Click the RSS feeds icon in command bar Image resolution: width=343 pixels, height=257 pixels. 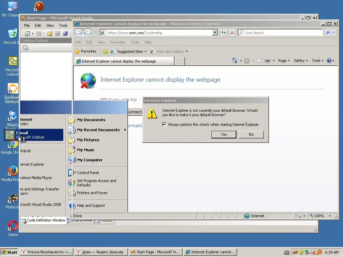247,61
